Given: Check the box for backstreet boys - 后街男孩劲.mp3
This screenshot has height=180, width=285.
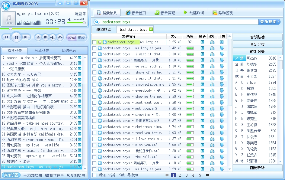Looking at the screenshot, I should [94, 121].
